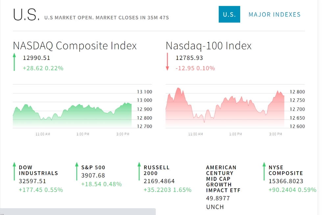Click the Russell 2000 green up arrow
329x215 pixels.
point(139,171)
